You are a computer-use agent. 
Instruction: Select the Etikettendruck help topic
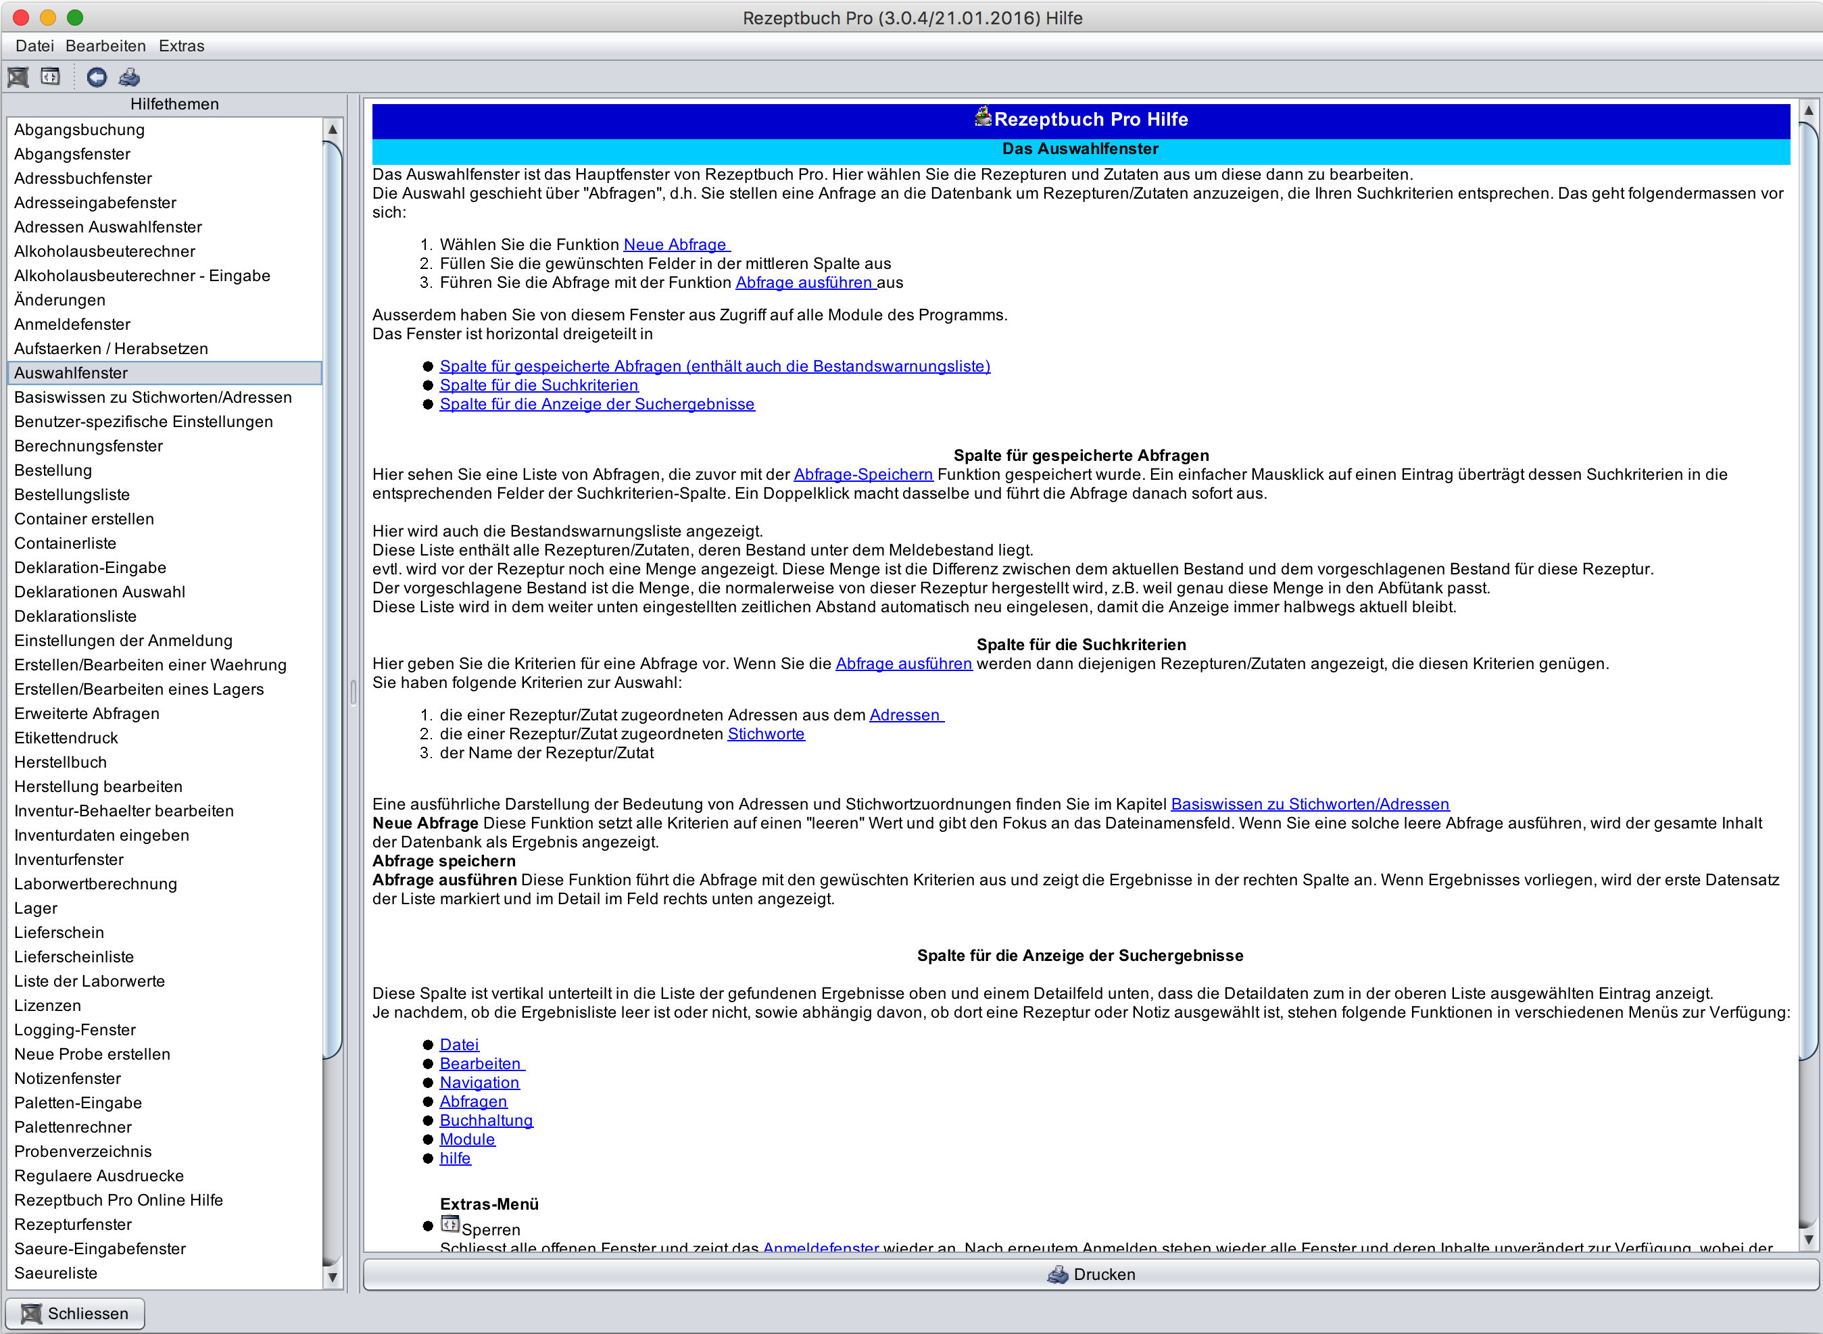click(66, 737)
